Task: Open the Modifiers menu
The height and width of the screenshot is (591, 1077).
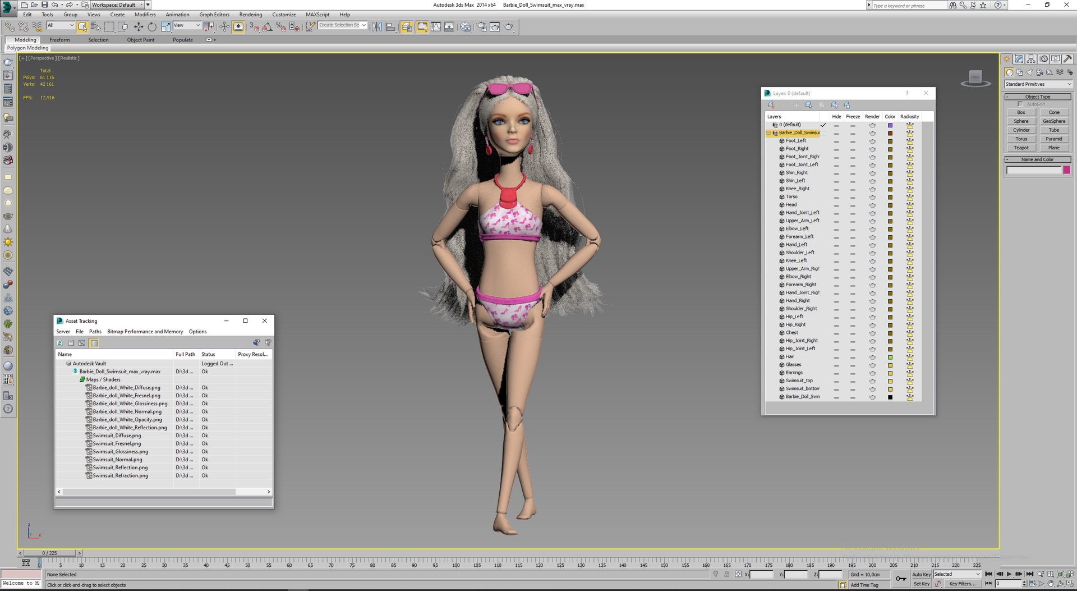Action: (x=145, y=15)
